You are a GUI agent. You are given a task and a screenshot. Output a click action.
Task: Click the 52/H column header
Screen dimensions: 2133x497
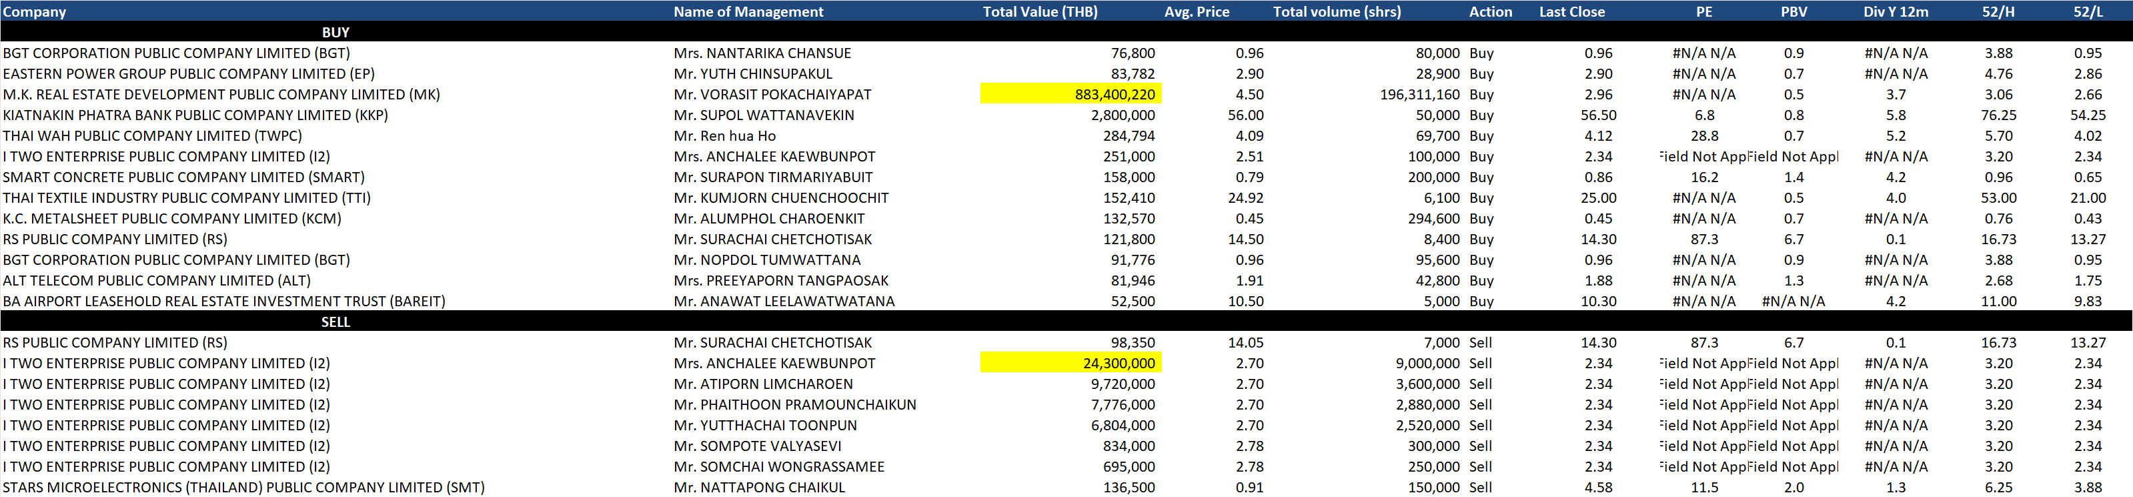1997,11
